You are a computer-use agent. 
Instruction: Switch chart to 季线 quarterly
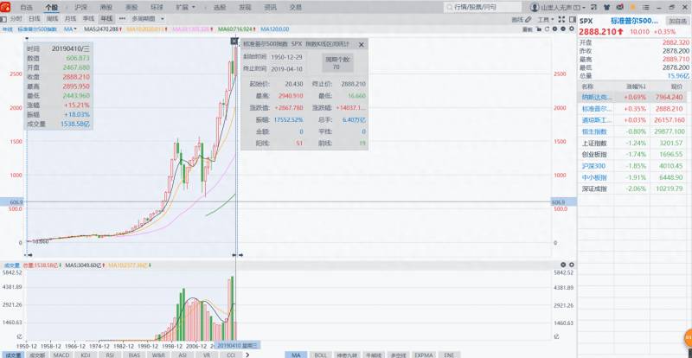click(88, 19)
